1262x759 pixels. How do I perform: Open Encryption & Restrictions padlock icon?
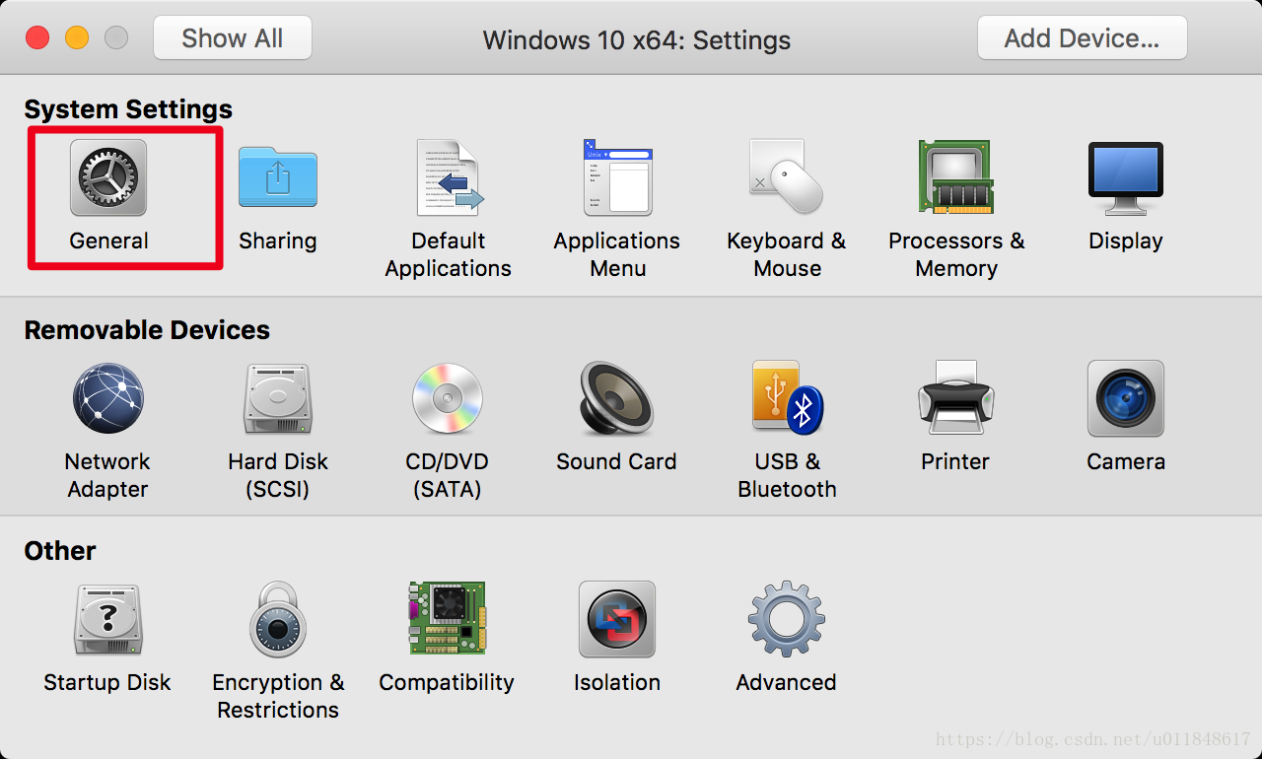coord(278,619)
